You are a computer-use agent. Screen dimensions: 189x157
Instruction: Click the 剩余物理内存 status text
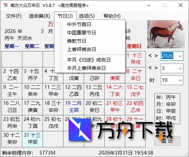[17, 153]
